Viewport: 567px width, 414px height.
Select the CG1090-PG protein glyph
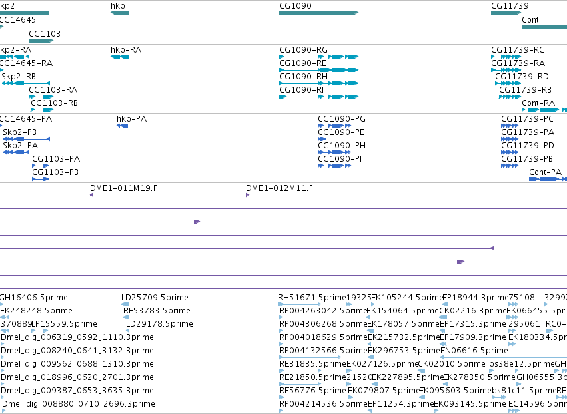(x=334, y=126)
